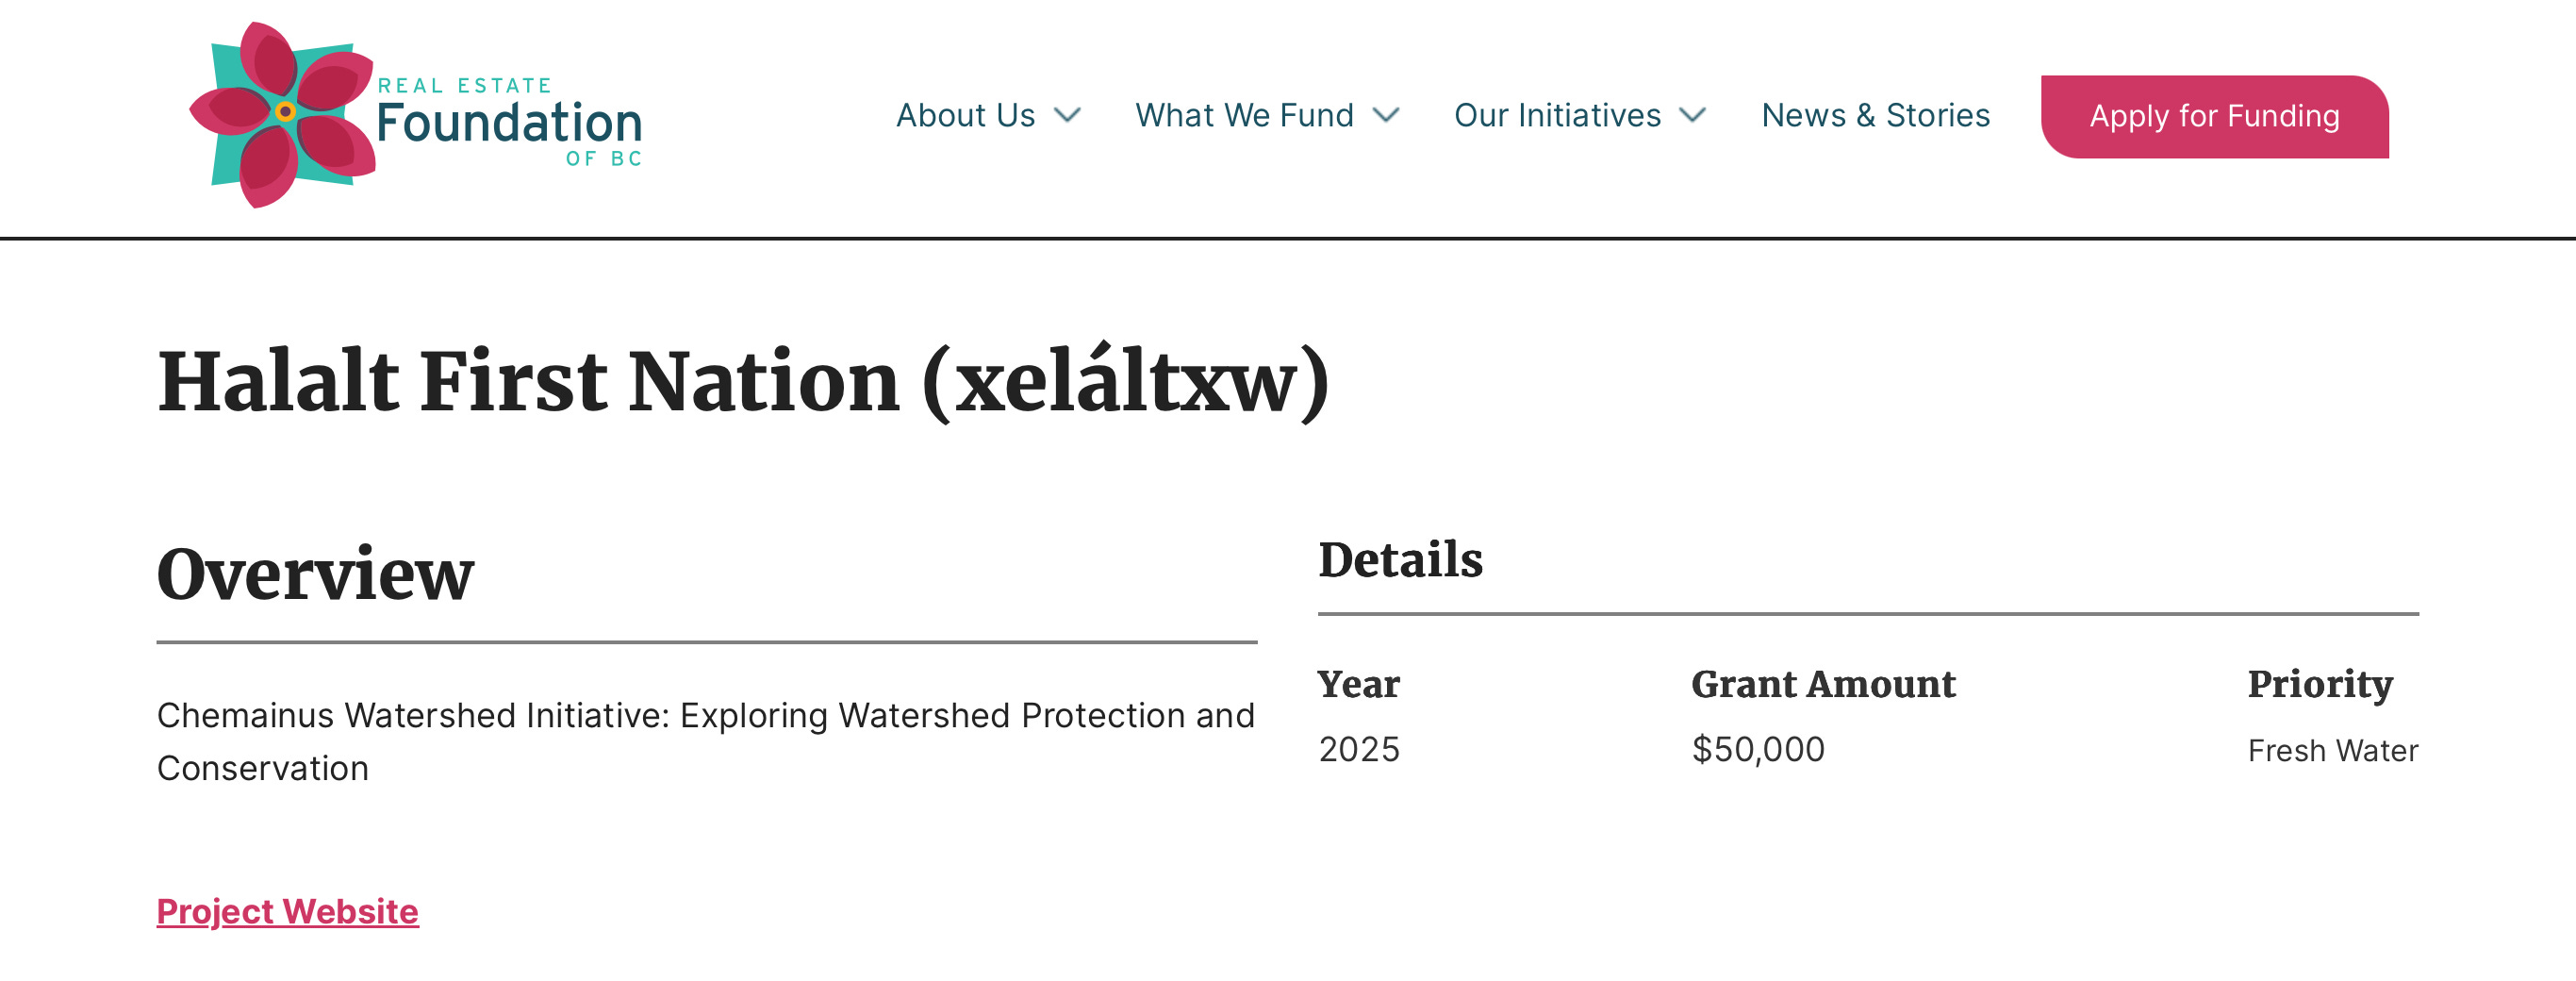The height and width of the screenshot is (981, 2576).
Task: Click the Halalt First Nation page title
Action: 743,382
